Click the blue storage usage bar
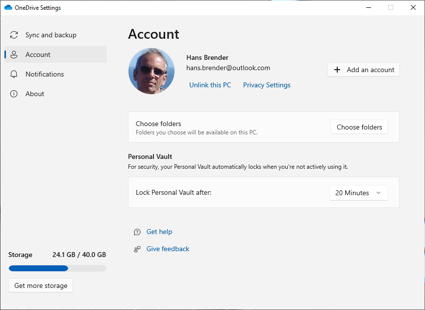This screenshot has height=310, width=425. pos(38,268)
